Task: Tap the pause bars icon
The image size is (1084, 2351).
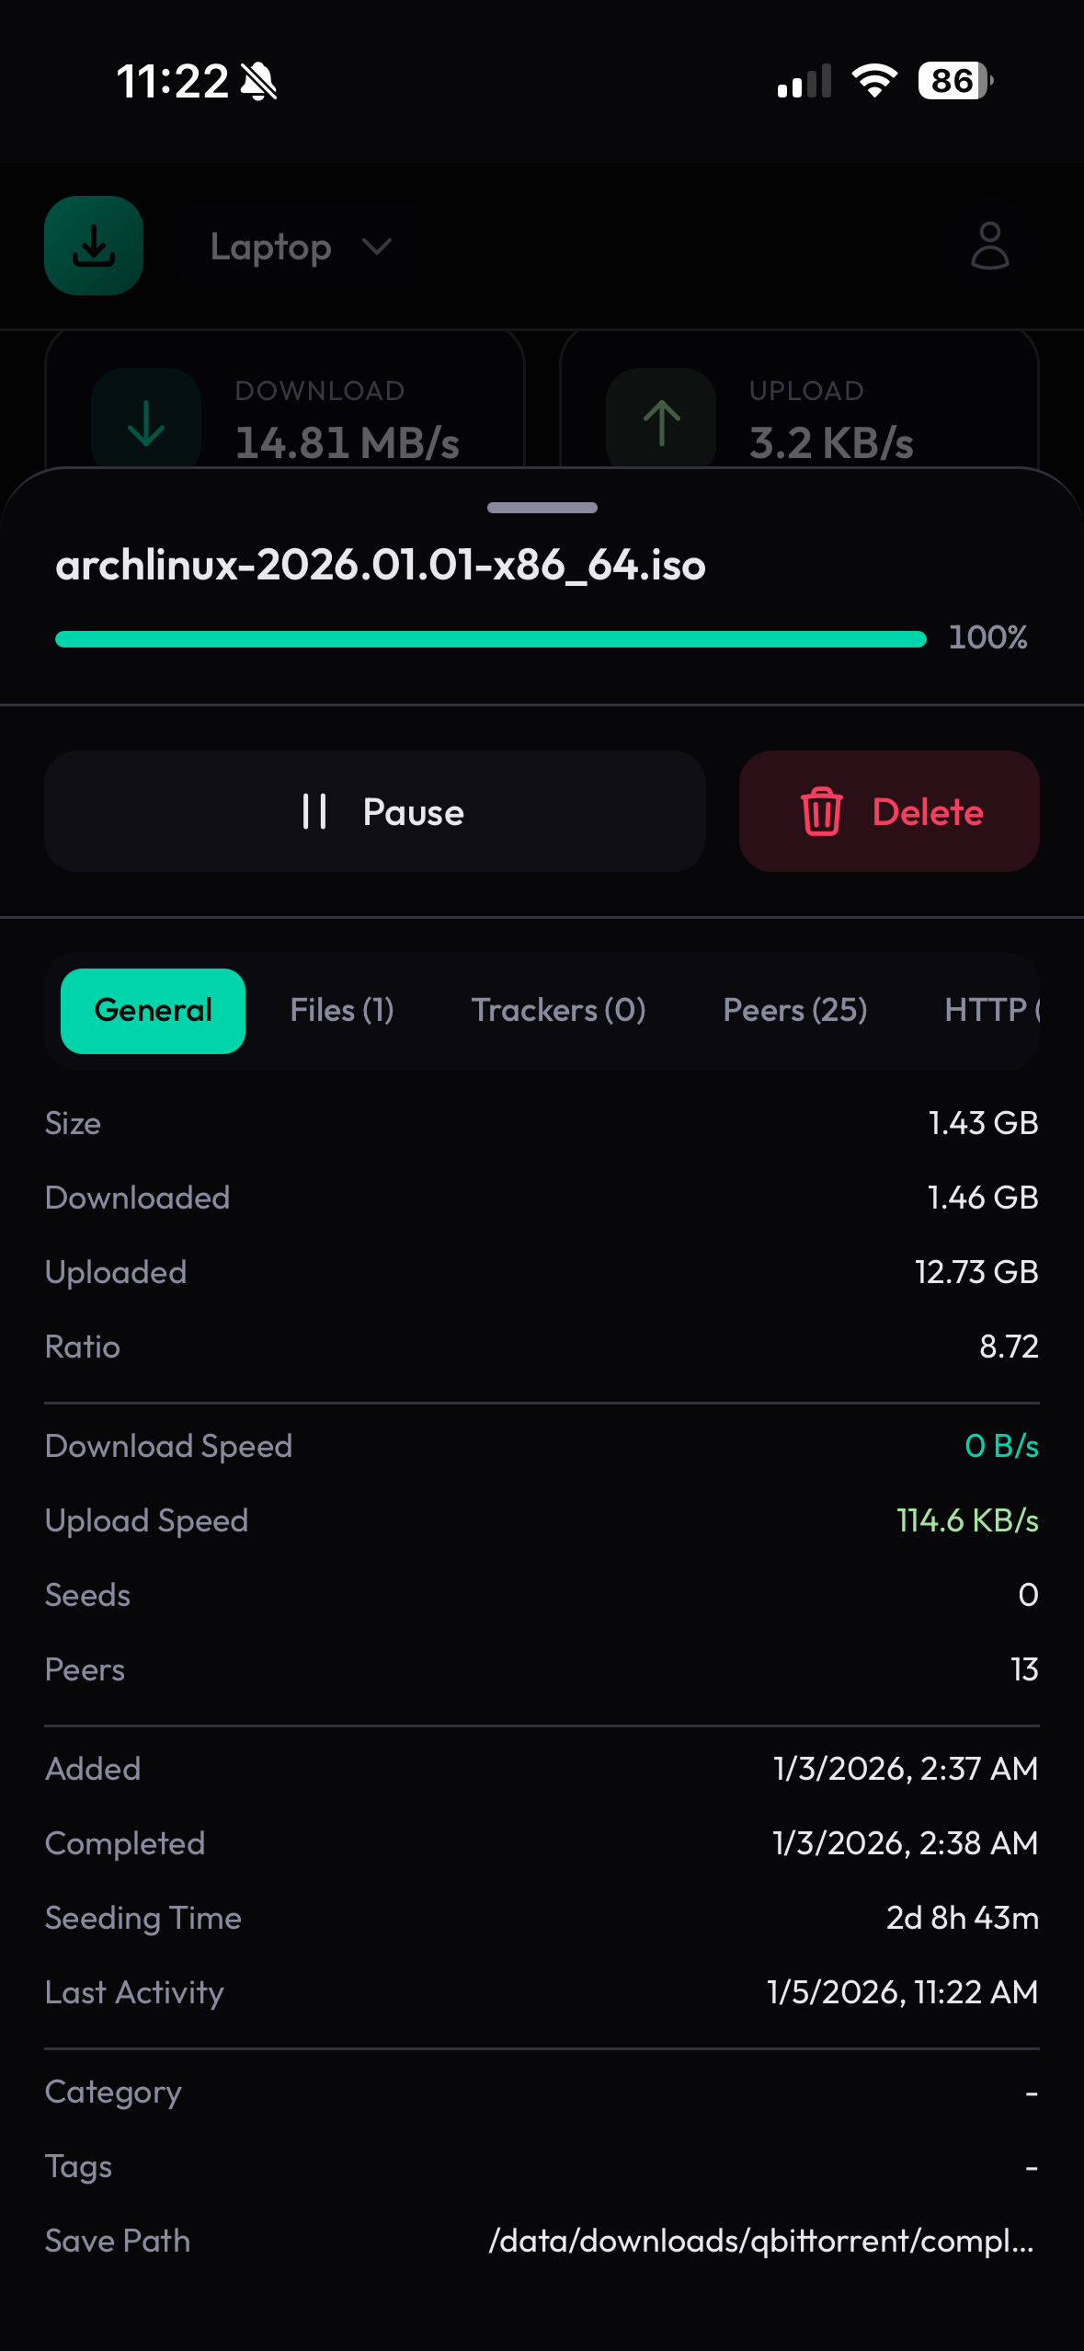Action: click(x=314, y=812)
